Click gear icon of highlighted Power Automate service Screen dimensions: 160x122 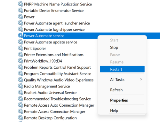tap(20, 36)
